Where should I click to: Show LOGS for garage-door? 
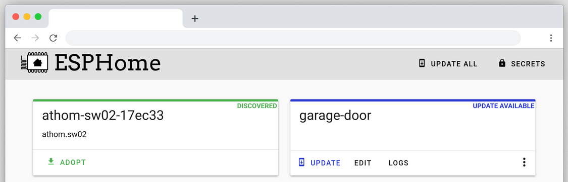398,163
